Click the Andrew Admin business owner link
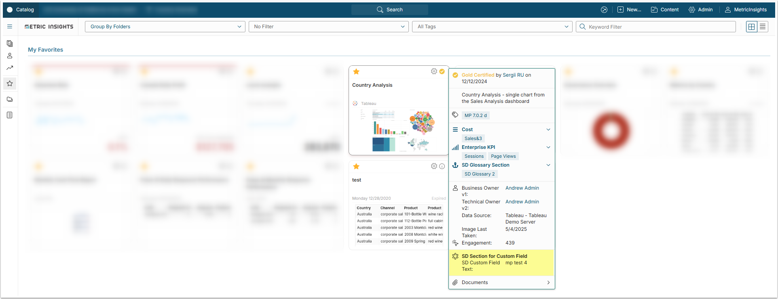 click(x=522, y=188)
